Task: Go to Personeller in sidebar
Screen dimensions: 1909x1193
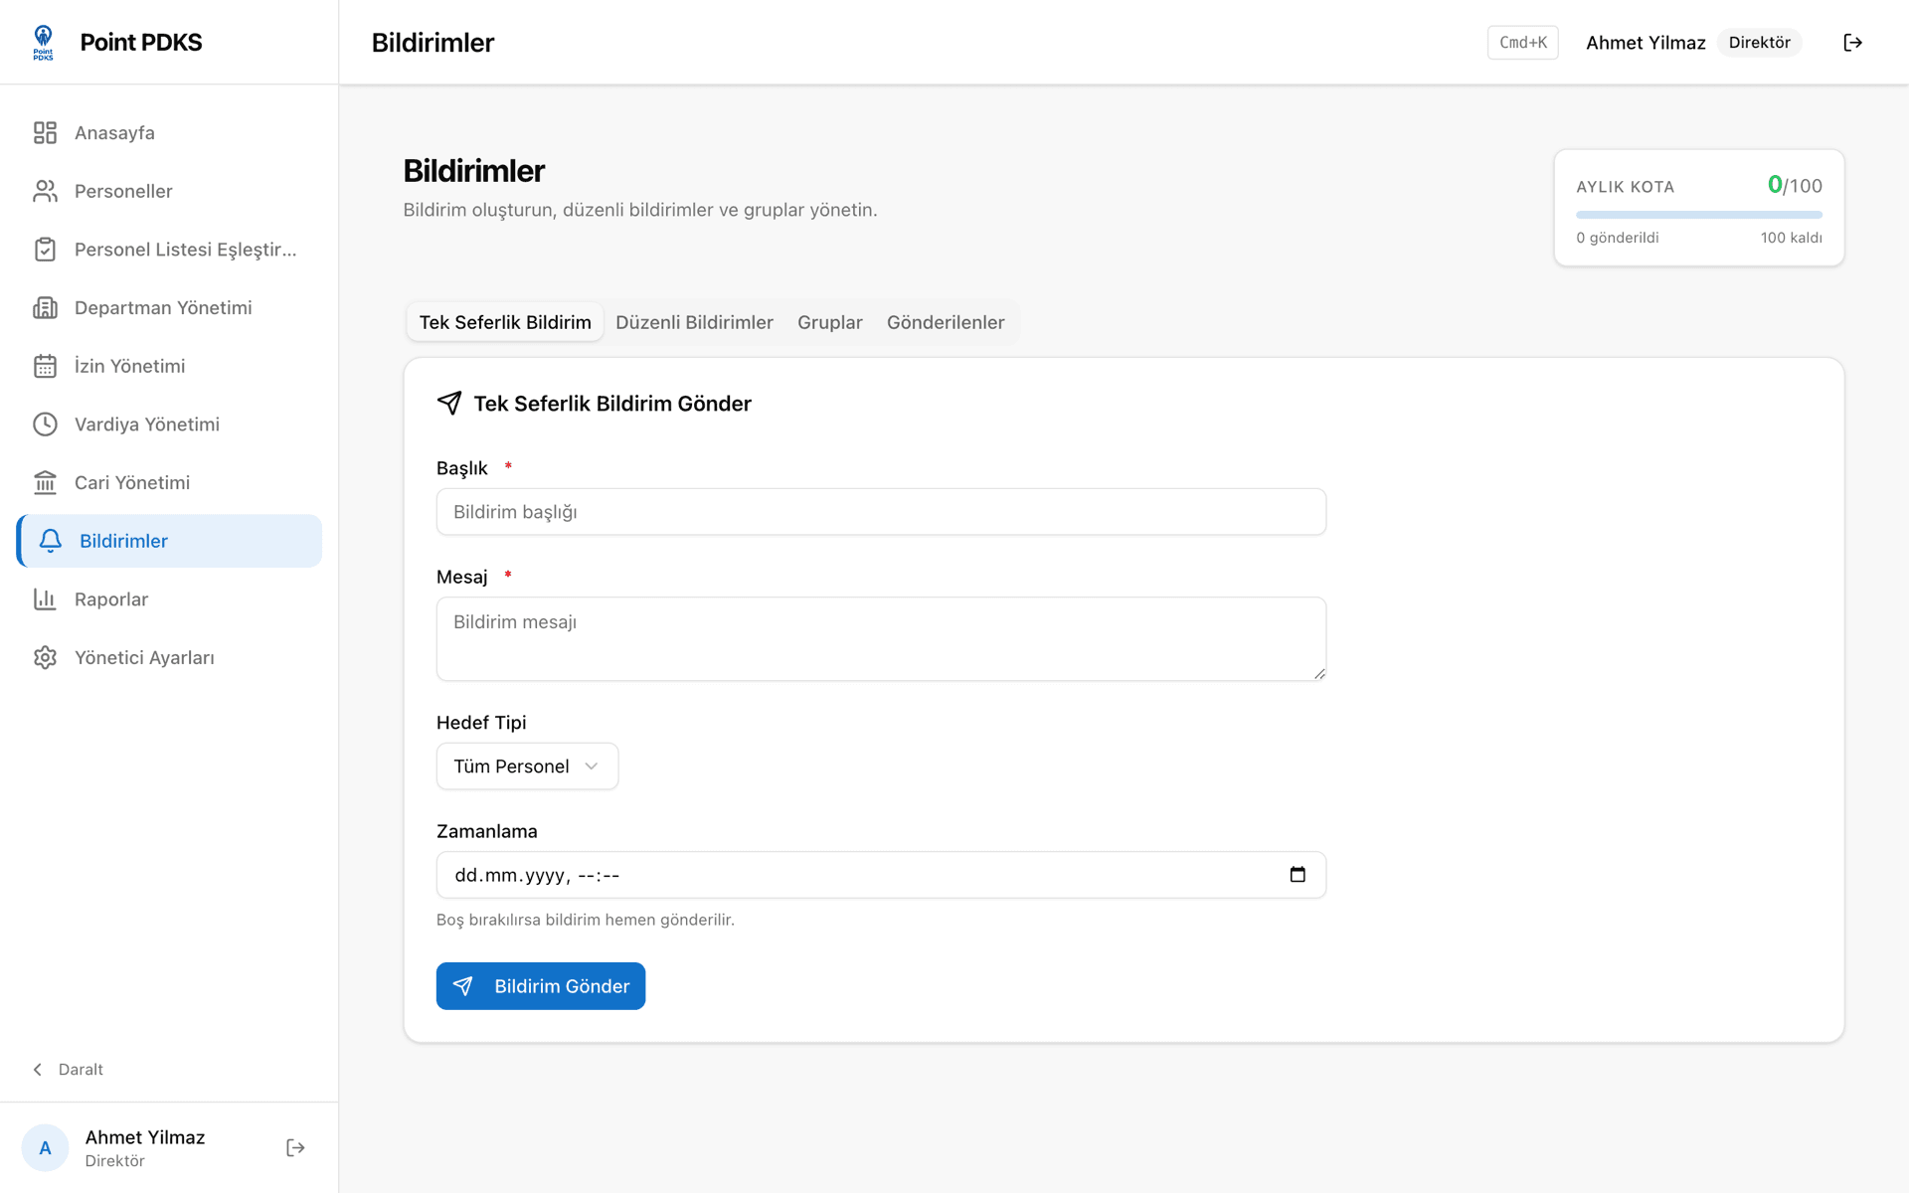Action: (x=169, y=191)
